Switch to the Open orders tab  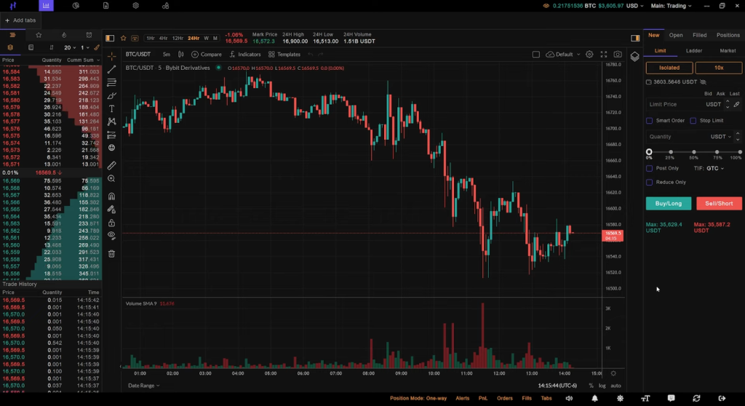tap(676, 35)
